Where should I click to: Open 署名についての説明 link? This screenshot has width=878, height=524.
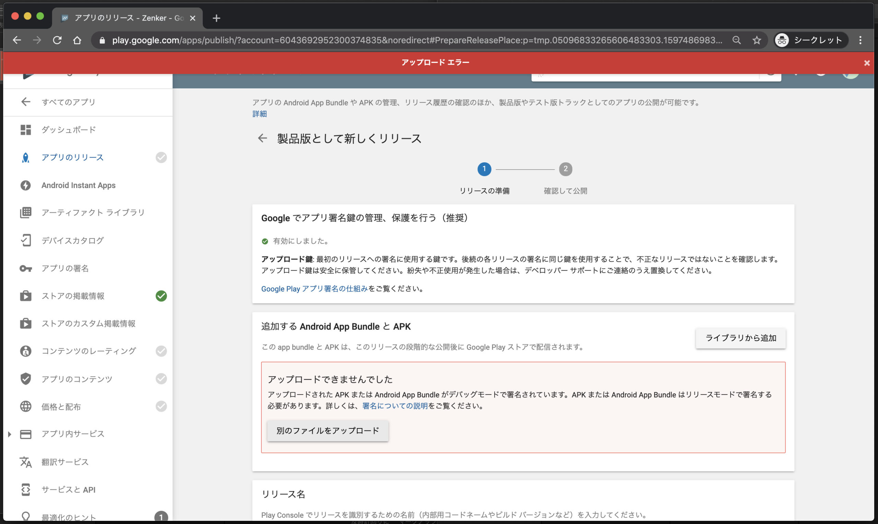tap(395, 406)
